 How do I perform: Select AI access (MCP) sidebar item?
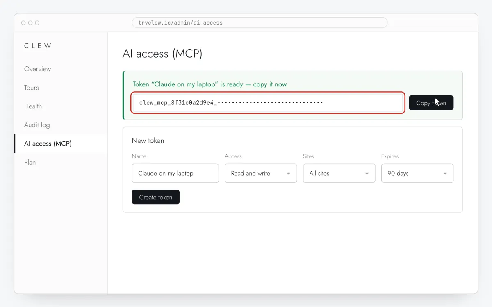pyautogui.click(x=61, y=144)
